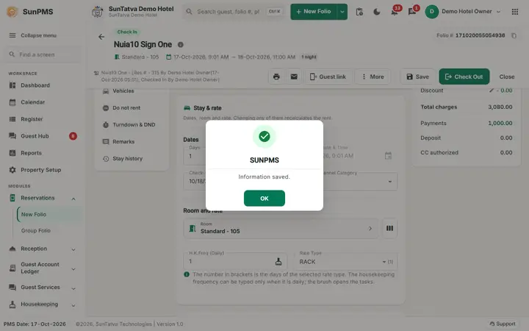Focus the search guest, folio field

(x=234, y=12)
